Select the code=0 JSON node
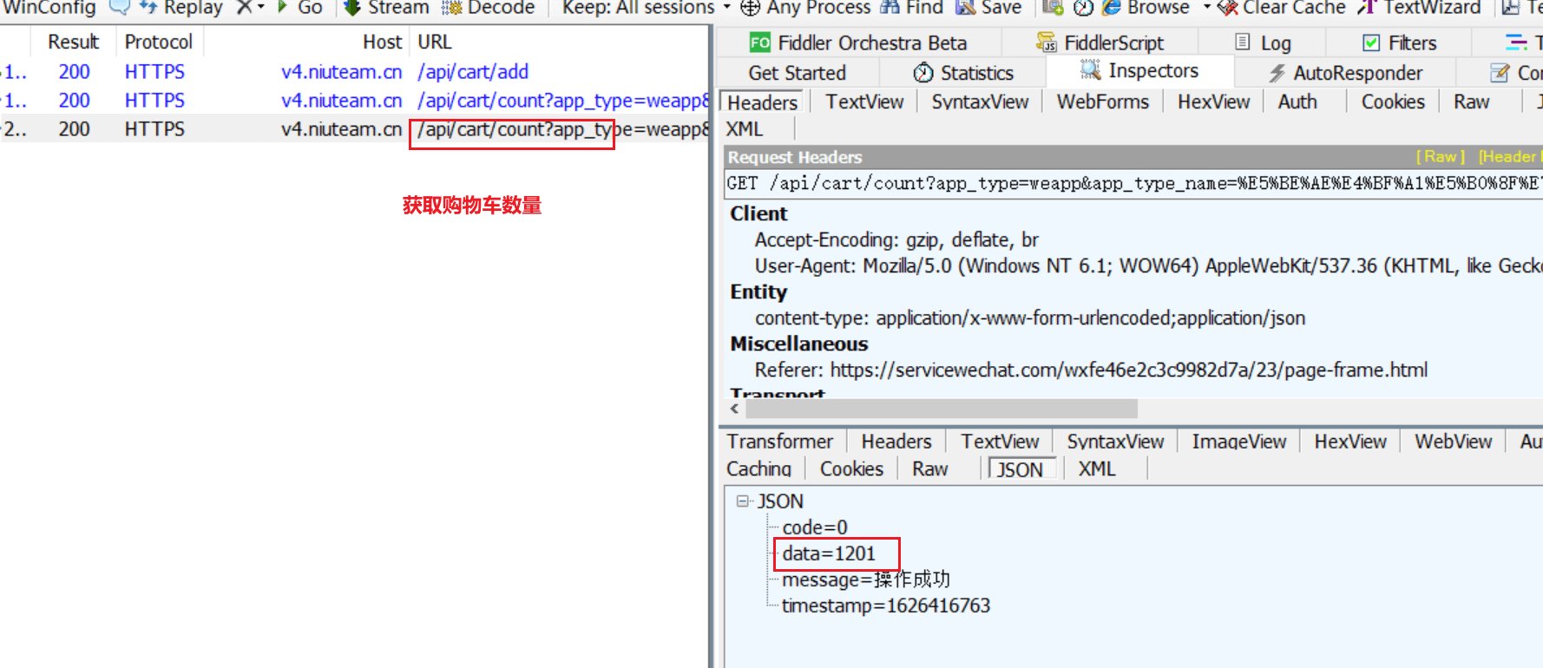This screenshot has height=668, width=1543. tap(815, 527)
